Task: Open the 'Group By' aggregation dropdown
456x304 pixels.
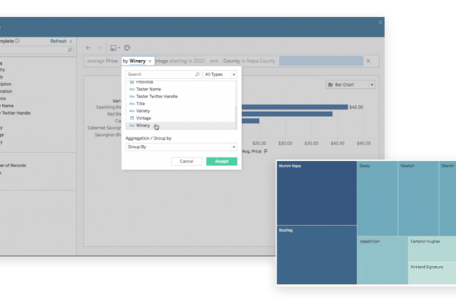Action: (181, 147)
